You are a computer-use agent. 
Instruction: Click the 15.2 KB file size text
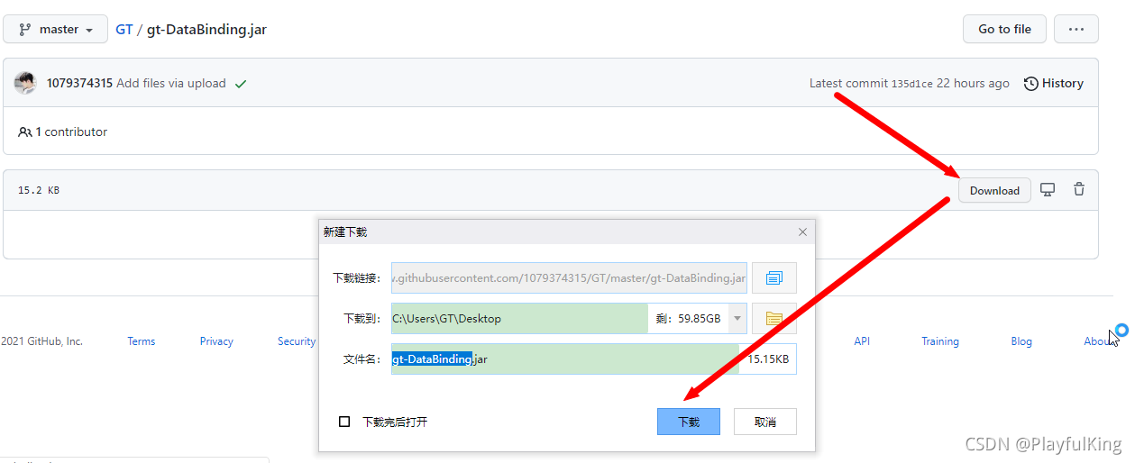tap(39, 190)
